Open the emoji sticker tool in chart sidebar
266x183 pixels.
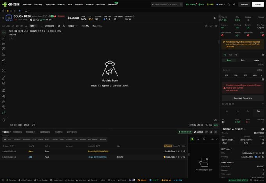point(4,71)
